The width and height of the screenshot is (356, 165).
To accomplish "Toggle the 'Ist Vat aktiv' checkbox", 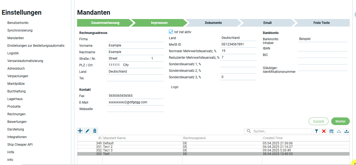I will click(x=171, y=32).
